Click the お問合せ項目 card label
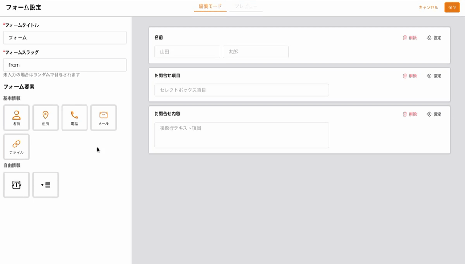 tap(167, 76)
